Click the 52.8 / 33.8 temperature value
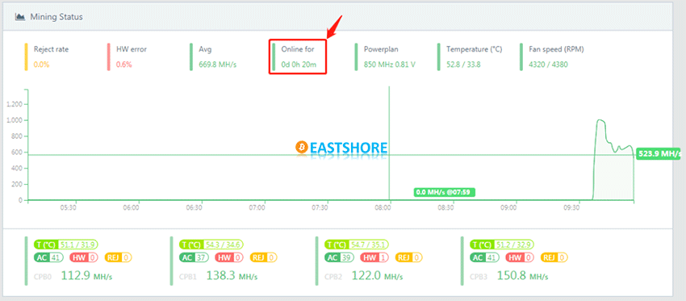 tap(463, 65)
